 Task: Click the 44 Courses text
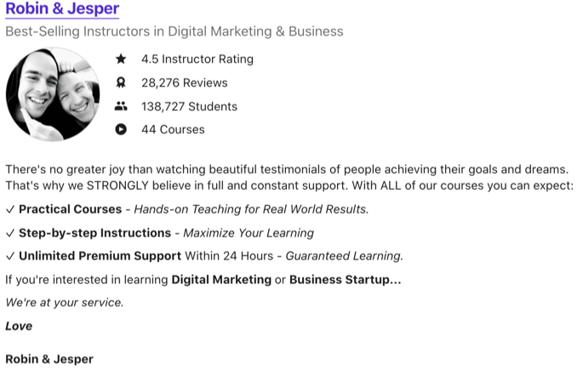coord(173,129)
